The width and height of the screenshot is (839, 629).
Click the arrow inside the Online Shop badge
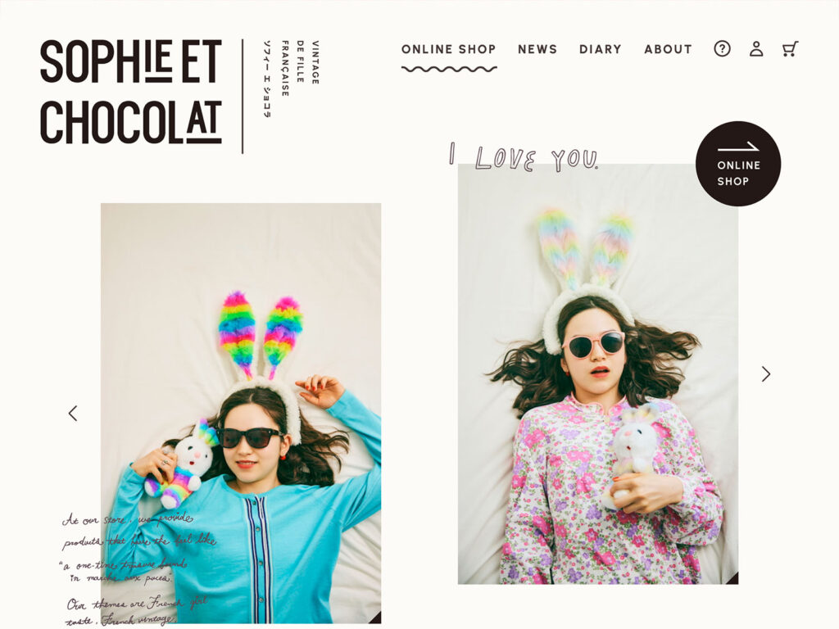click(x=738, y=147)
